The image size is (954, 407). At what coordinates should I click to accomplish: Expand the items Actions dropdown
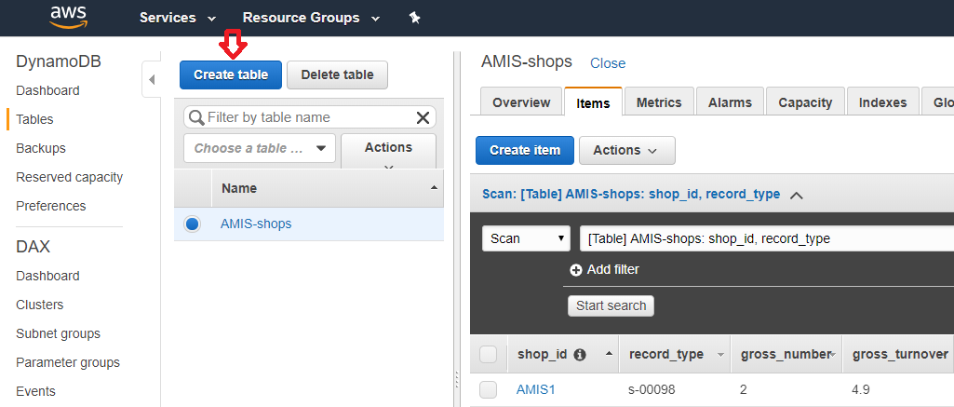click(626, 150)
